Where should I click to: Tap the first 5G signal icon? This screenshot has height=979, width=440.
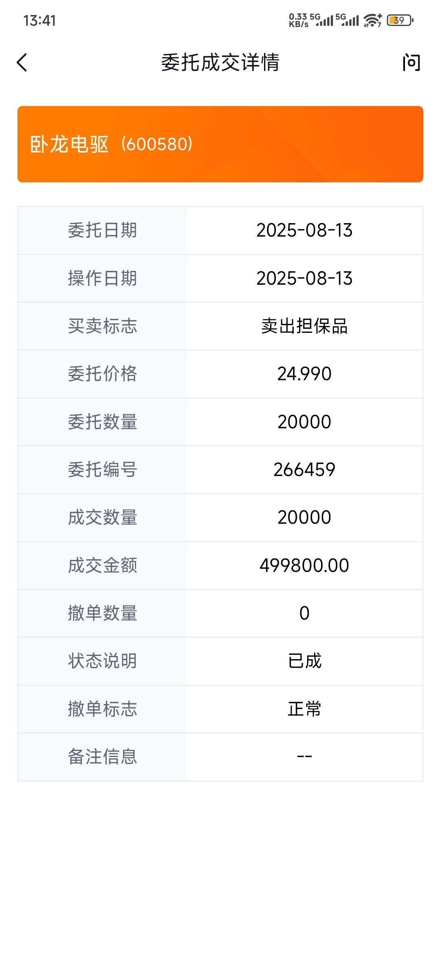pyautogui.click(x=321, y=20)
